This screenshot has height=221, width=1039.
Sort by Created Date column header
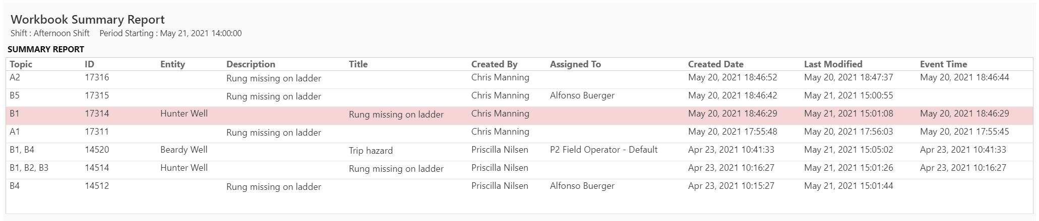tap(715, 64)
